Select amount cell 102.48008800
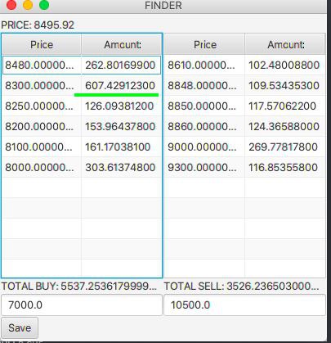 [x=285, y=65]
